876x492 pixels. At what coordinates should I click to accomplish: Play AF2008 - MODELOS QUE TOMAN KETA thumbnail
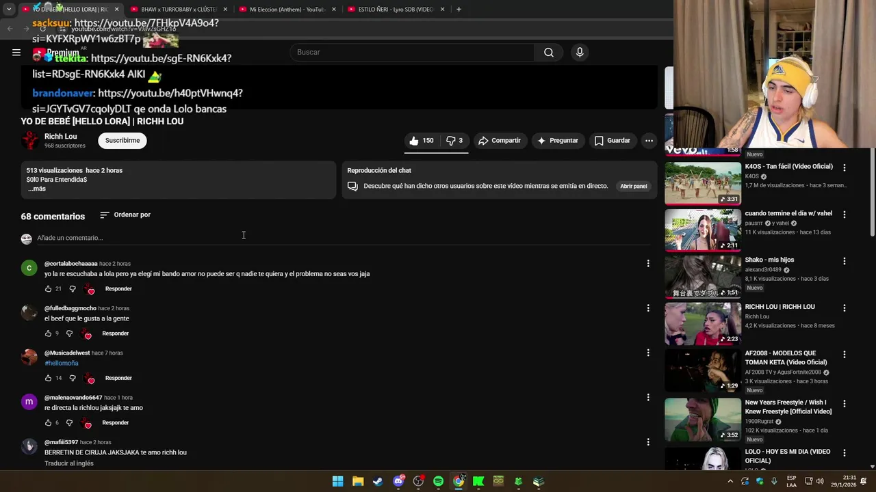(x=703, y=370)
